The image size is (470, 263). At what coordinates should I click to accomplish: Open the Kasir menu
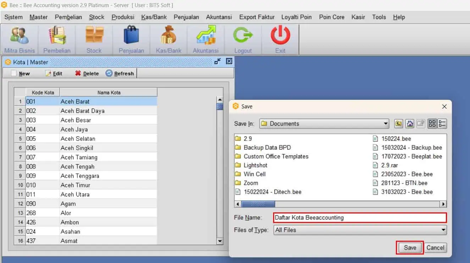pyautogui.click(x=358, y=17)
